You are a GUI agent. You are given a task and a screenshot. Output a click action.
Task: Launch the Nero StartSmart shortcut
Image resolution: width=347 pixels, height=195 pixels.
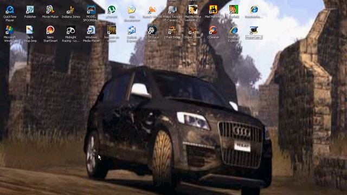[50, 30]
